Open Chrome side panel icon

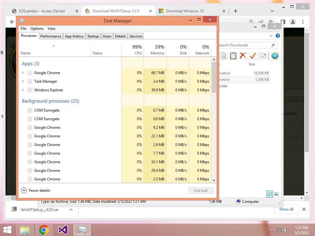pos(283,22)
